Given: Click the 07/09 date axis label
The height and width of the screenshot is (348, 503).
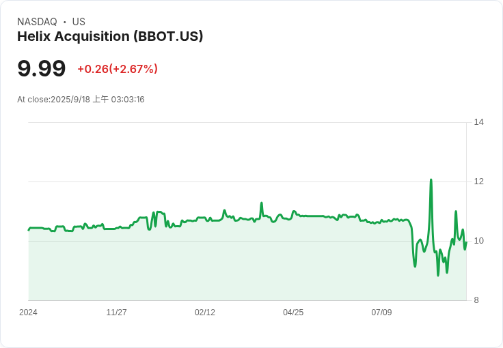Looking at the screenshot, I should point(381,313).
